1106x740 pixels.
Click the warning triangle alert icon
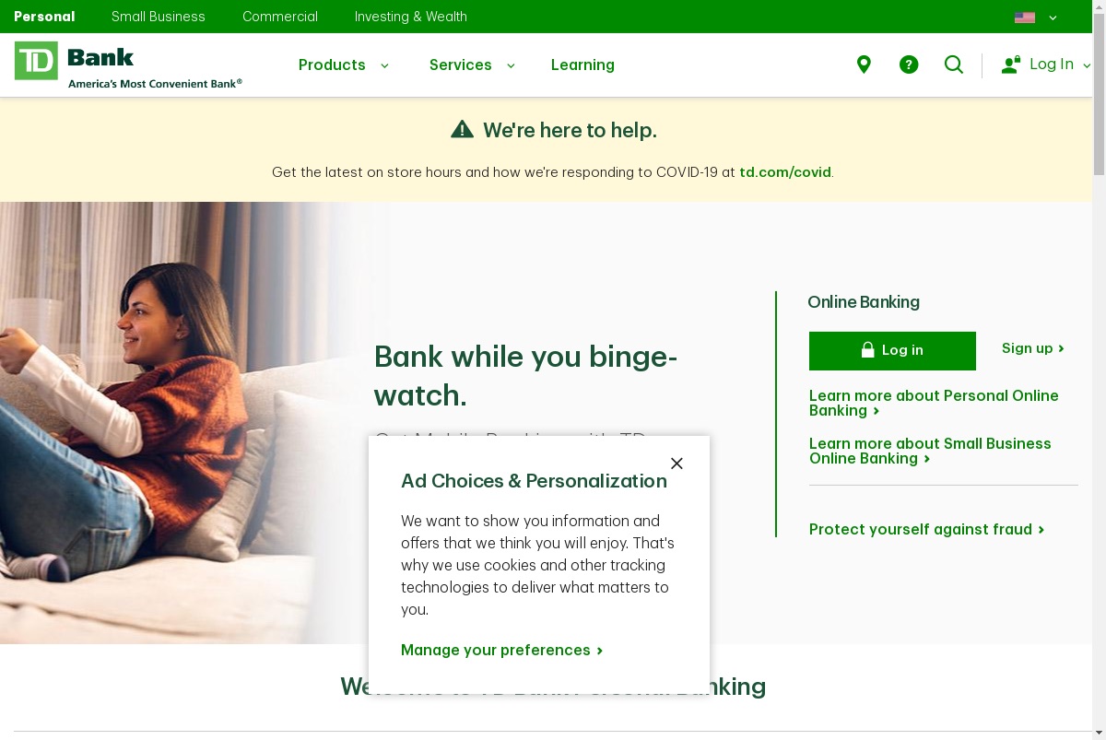pyautogui.click(x=462, y=130)
